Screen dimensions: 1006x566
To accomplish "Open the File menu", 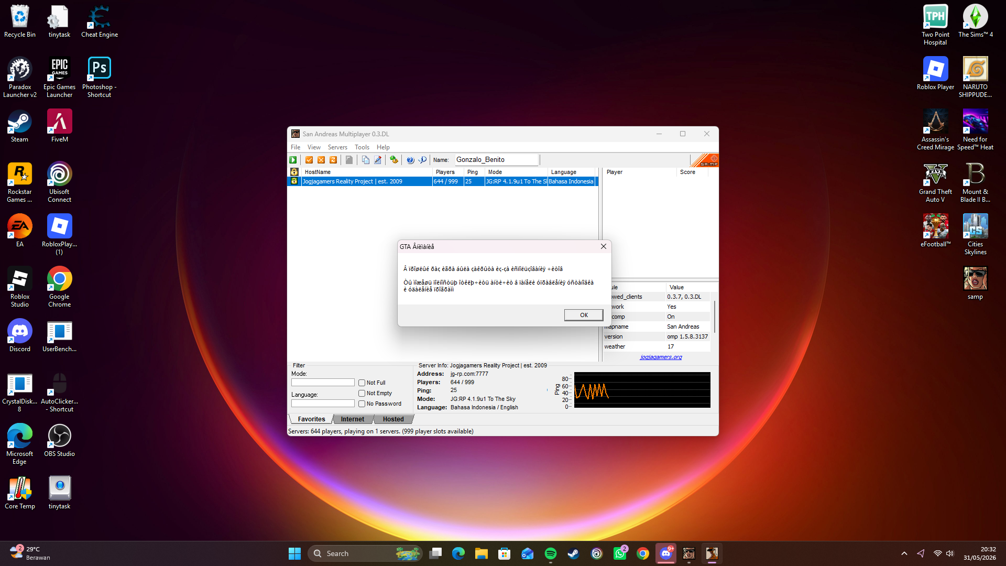I will (296, 147).
